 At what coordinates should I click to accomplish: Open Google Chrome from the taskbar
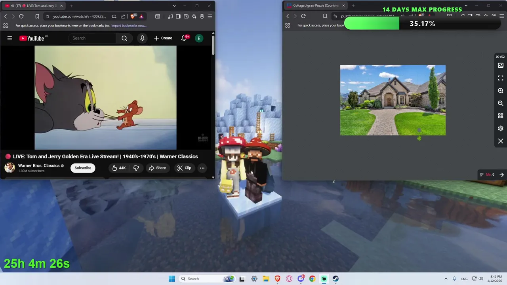pyautogui.click(x=312, y=279)
